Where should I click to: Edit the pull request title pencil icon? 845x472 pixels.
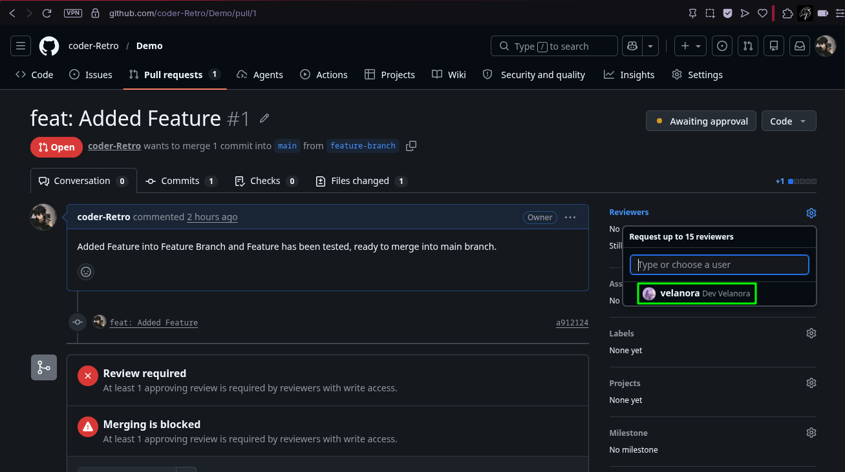pos(264,118)
